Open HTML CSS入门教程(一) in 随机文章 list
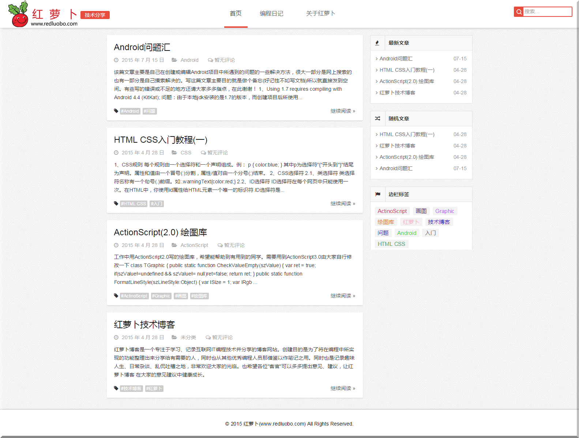579x438 pixels. (407, 134)
